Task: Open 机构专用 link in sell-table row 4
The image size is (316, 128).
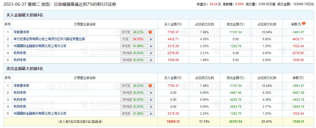Action: (20, 107)
